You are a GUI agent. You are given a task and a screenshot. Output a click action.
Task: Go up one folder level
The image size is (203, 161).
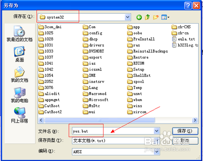(147, 17)
